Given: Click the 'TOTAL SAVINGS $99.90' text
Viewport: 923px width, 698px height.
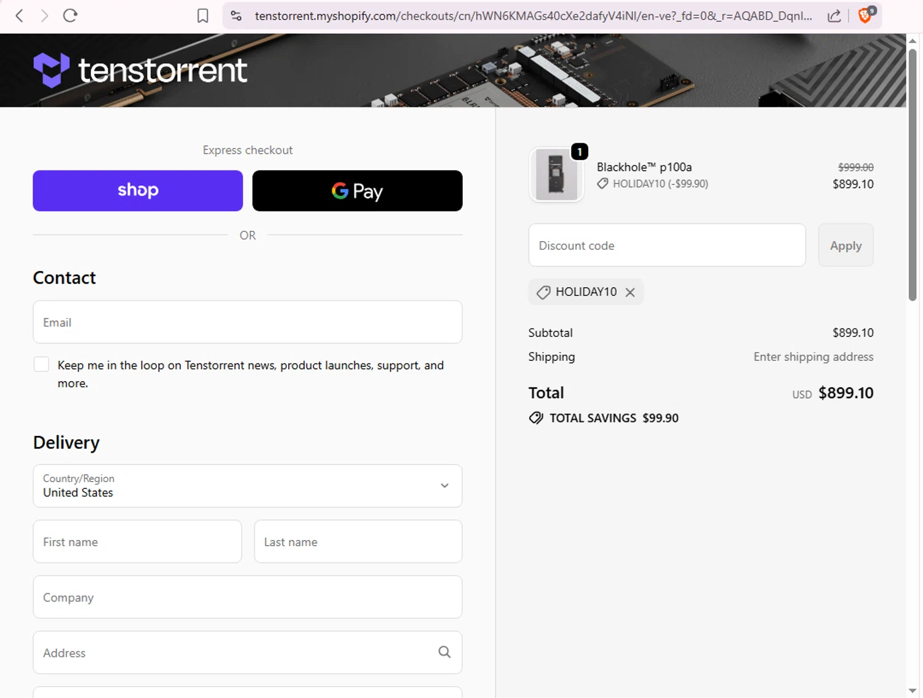Looking at the screenshot, I should tap(614, 418).
